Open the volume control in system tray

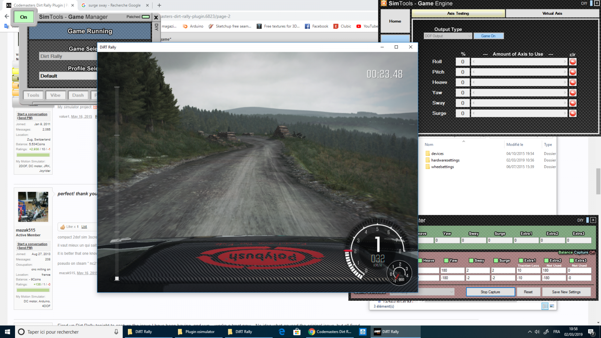(537, 332)
